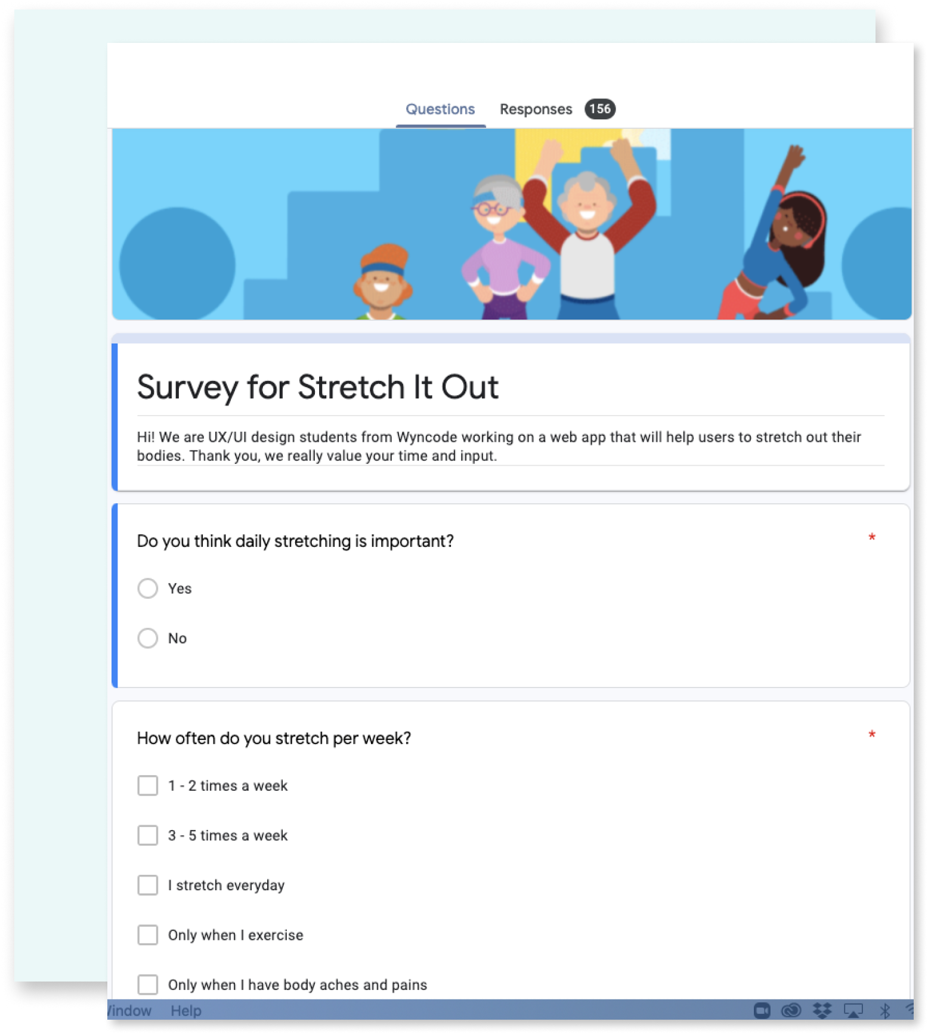Click the 156 responses count badge
This screenshot has height=1034, width=928.
coord(600,109)
